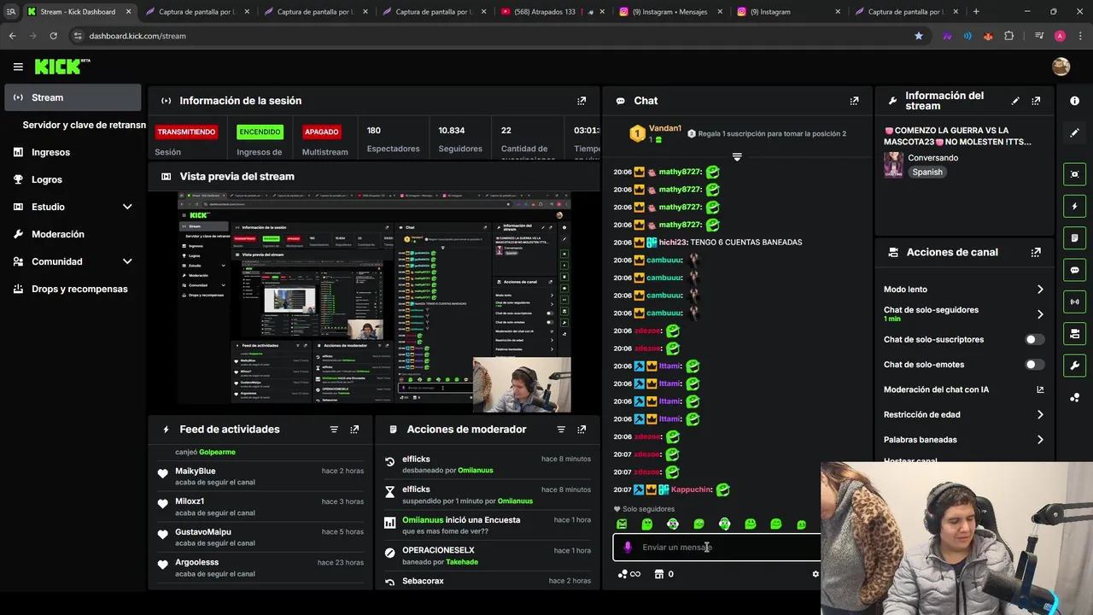Image resolution: width=1093 pixels, height=615 pixels.
Task: Switch to Instagram Mensajes browser tab
Action: click(669, 12)
